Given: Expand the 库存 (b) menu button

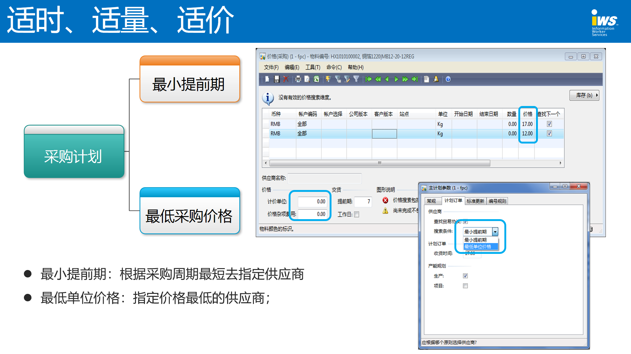Looking at the screenshot, I should [x=584, y=95].
